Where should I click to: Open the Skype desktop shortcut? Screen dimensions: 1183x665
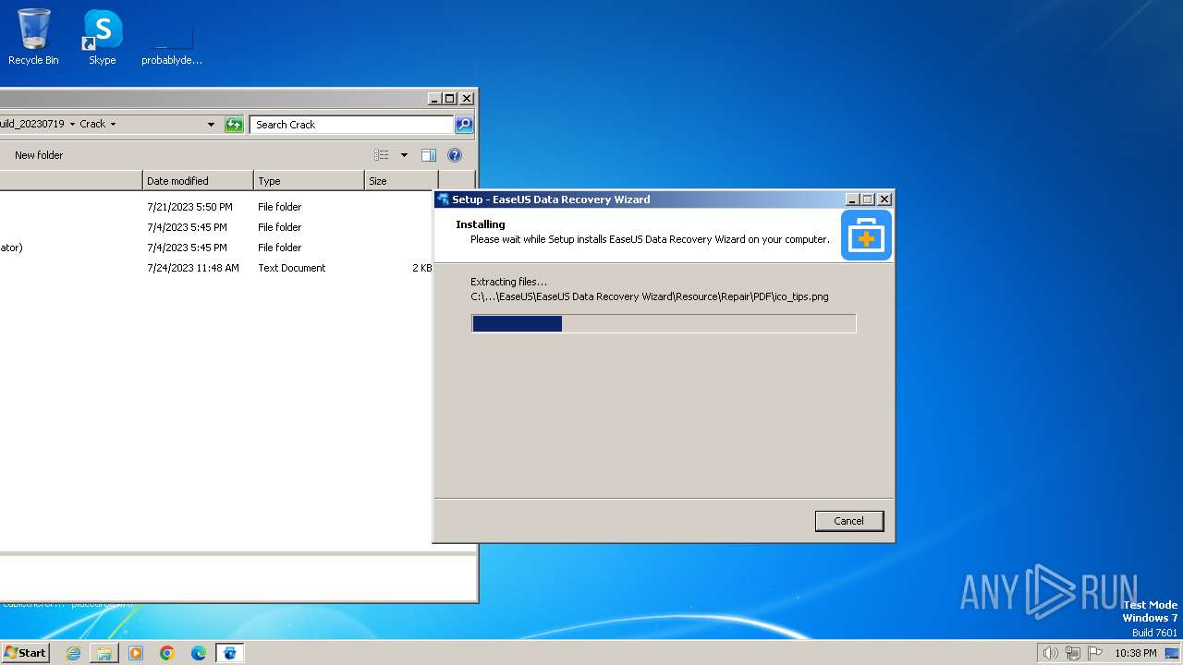(x=103, y=37)
